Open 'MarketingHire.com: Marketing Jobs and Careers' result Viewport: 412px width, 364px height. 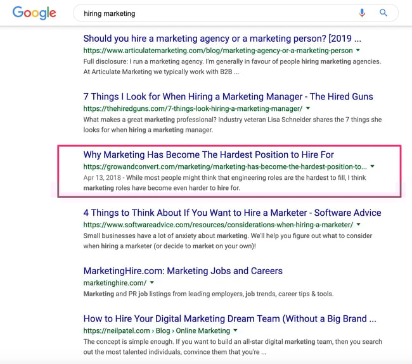[x=183, y=270]
